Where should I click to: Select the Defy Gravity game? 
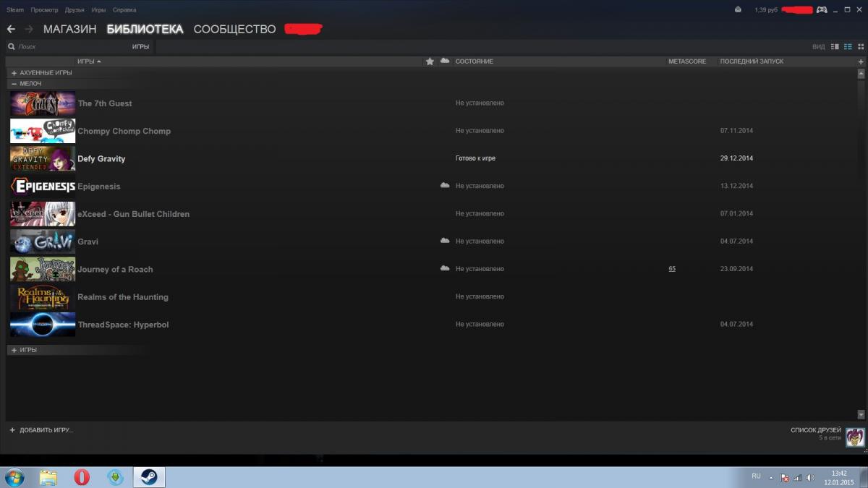pos(101,159)
